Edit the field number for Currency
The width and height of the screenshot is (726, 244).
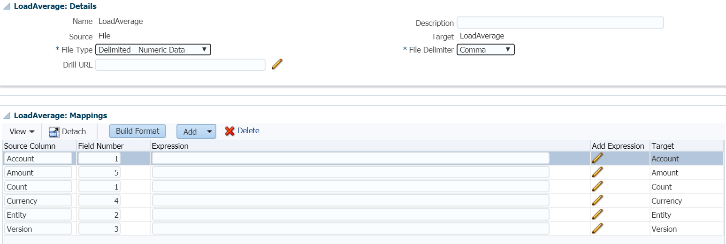point(99,201)
